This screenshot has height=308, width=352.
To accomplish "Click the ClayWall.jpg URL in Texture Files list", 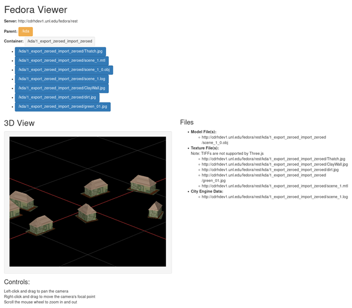I will [x=274, y=164].
